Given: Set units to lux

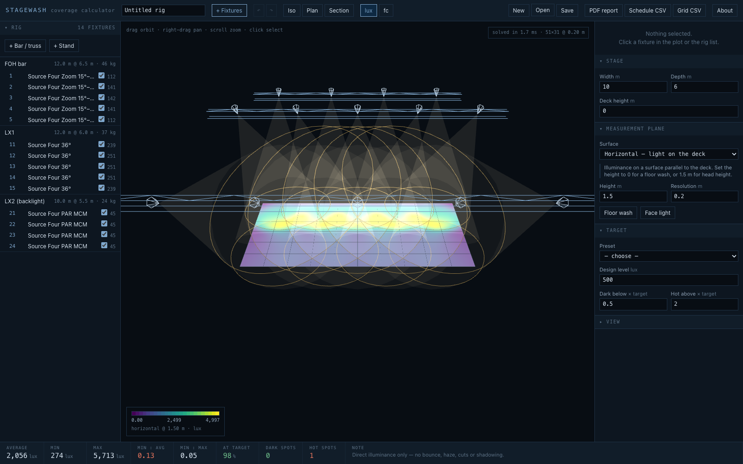Looking at the screenshot, I should [x=368, y=10].
